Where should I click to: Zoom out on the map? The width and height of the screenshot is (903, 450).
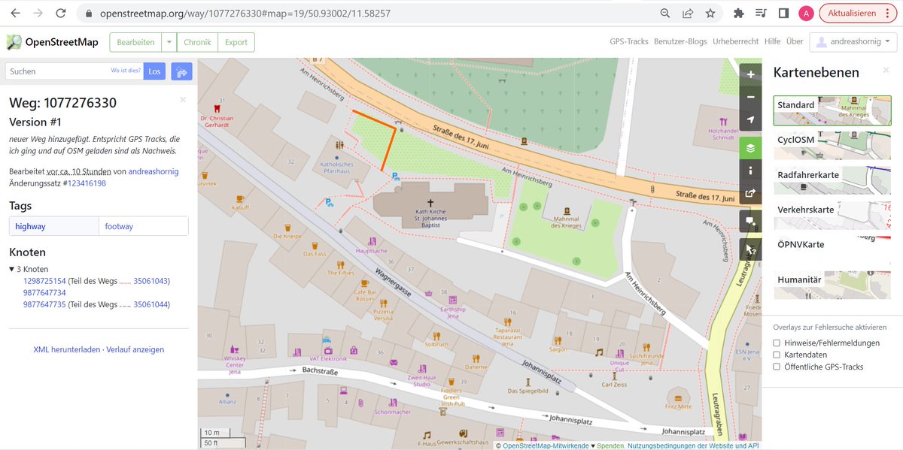pyautogui.click(x=749, y=96)
